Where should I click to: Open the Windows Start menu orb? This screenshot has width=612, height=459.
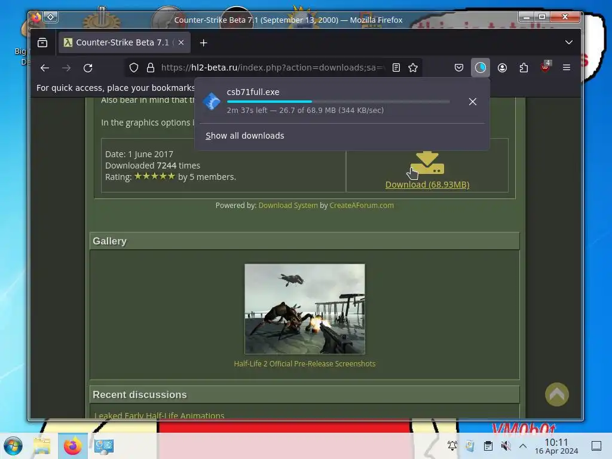click(x=13, y=446)
